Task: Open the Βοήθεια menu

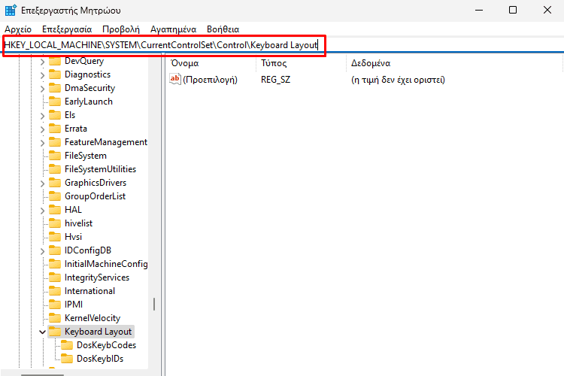Action: (223, 29)
